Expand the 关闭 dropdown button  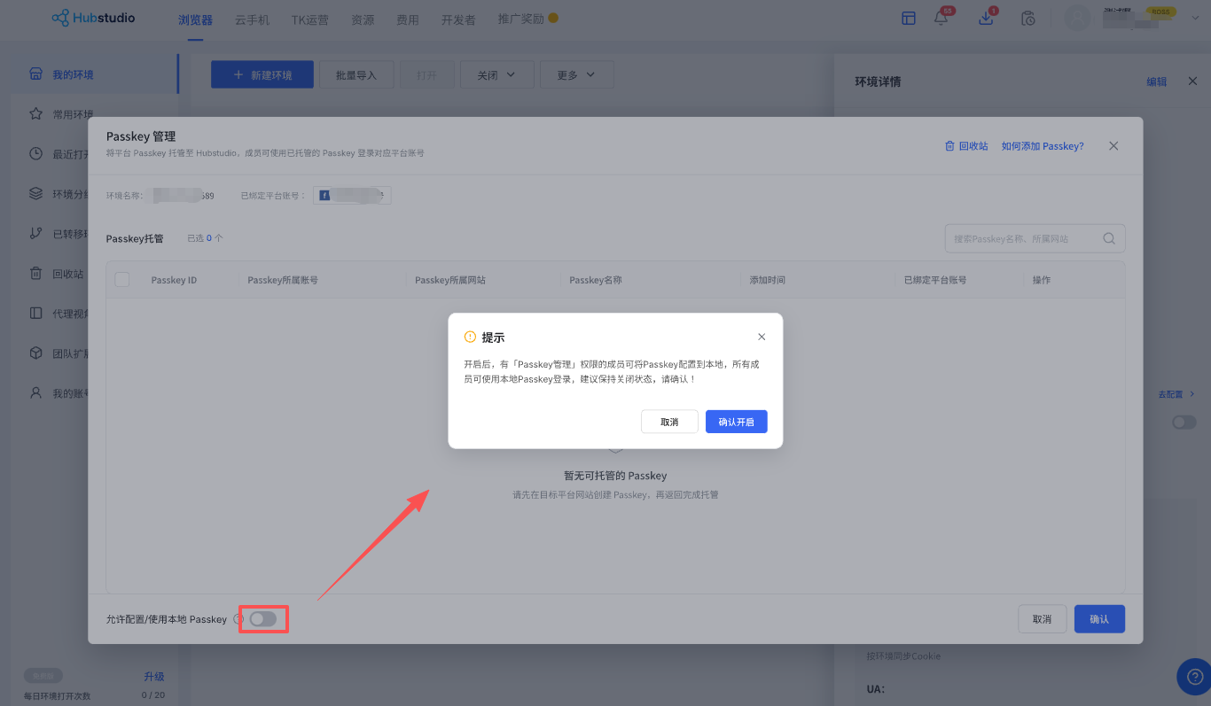tap(496, 75)
